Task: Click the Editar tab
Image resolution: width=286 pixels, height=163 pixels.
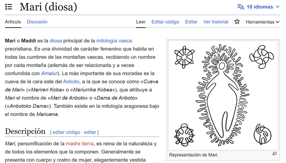Action: click(x=191, y=22)
